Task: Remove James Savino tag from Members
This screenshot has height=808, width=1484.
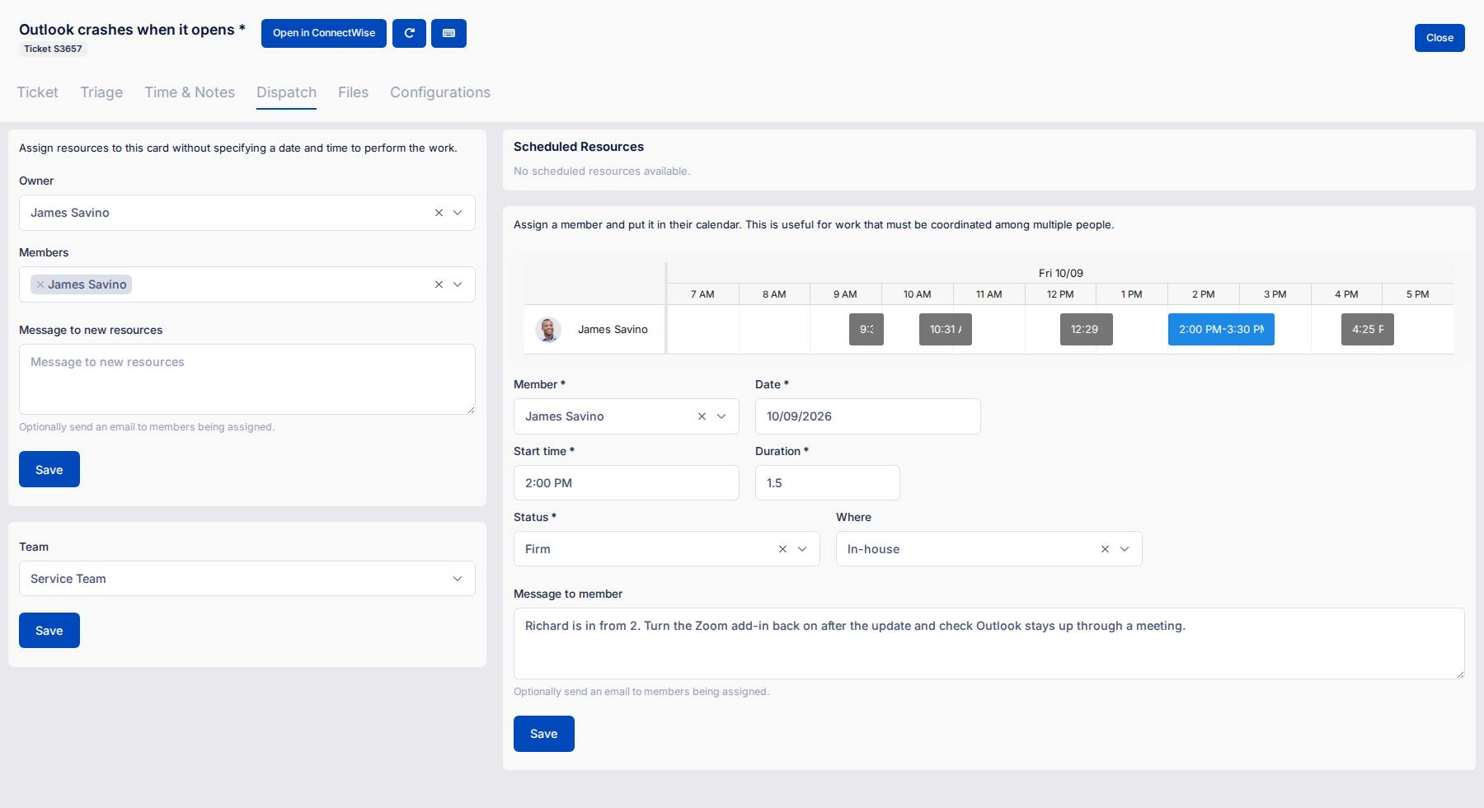Action: pyautogui.click(x=40, y=284)
